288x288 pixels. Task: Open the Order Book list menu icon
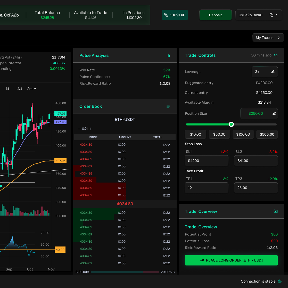[x=168, y=106]
